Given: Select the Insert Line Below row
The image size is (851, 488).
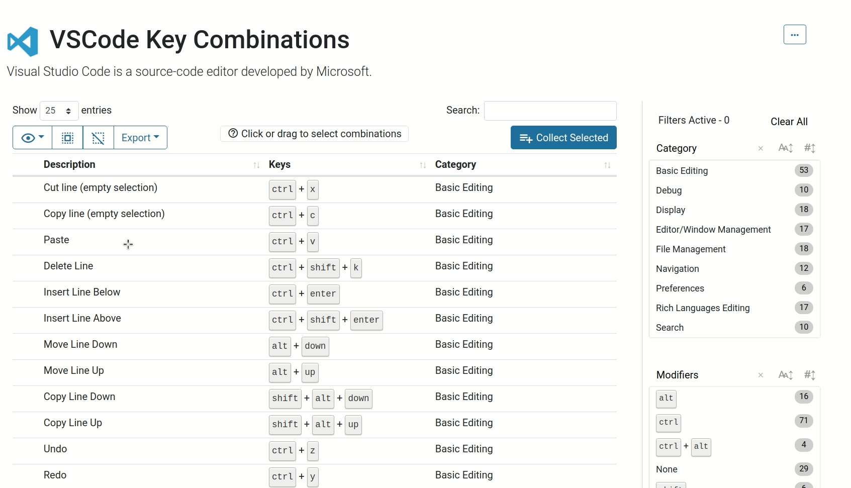Looking at the screenshot, I should [x=315, y=295].
